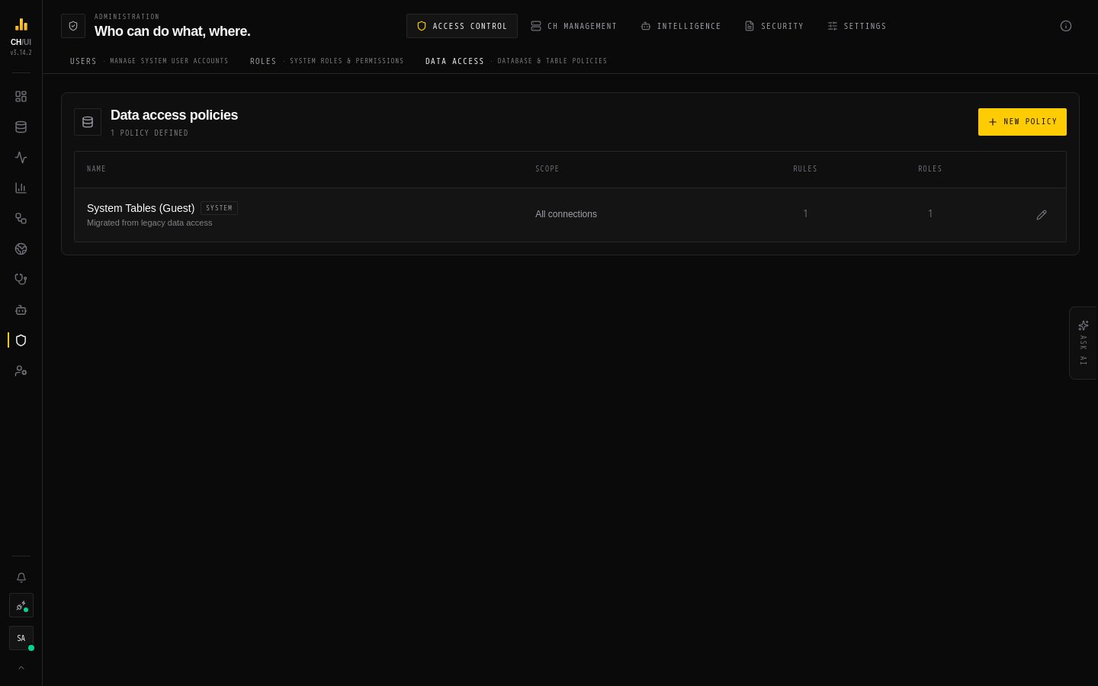Open the user settings icon in the sidebar
Viewport: 1098px width, 686px height.
[21, 371]
